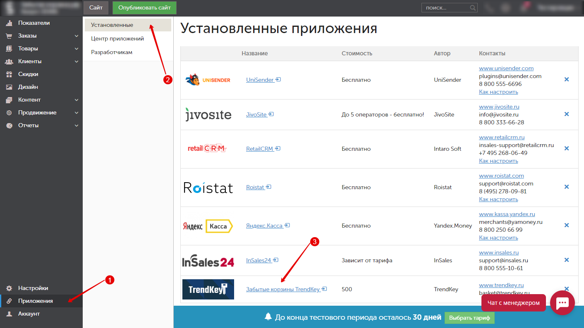Remove the Roistat app with its X
Image resolution: width=584 pixels, height=328 pixels.
pyautogui.click(x=567, y=187)
